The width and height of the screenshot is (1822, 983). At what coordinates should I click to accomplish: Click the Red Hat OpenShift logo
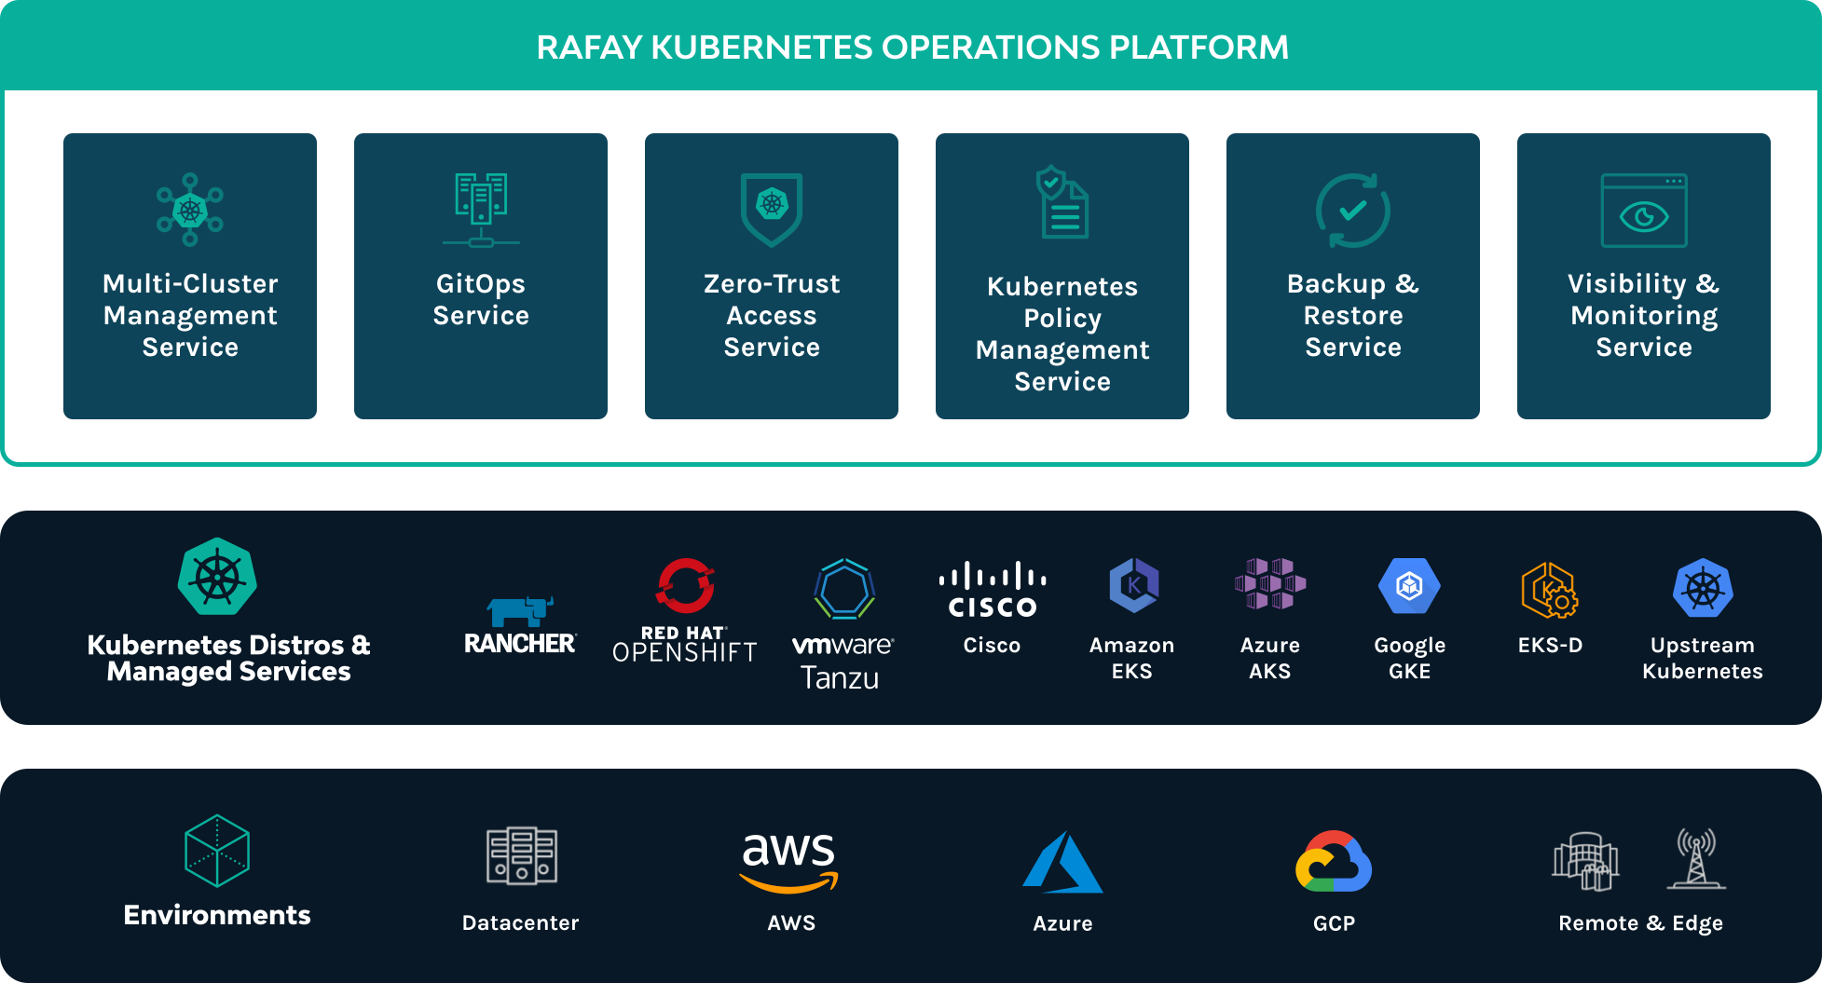tap(685, 610)
